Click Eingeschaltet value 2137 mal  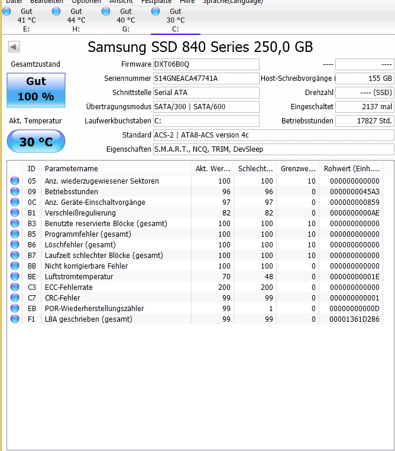coord(365,107)
